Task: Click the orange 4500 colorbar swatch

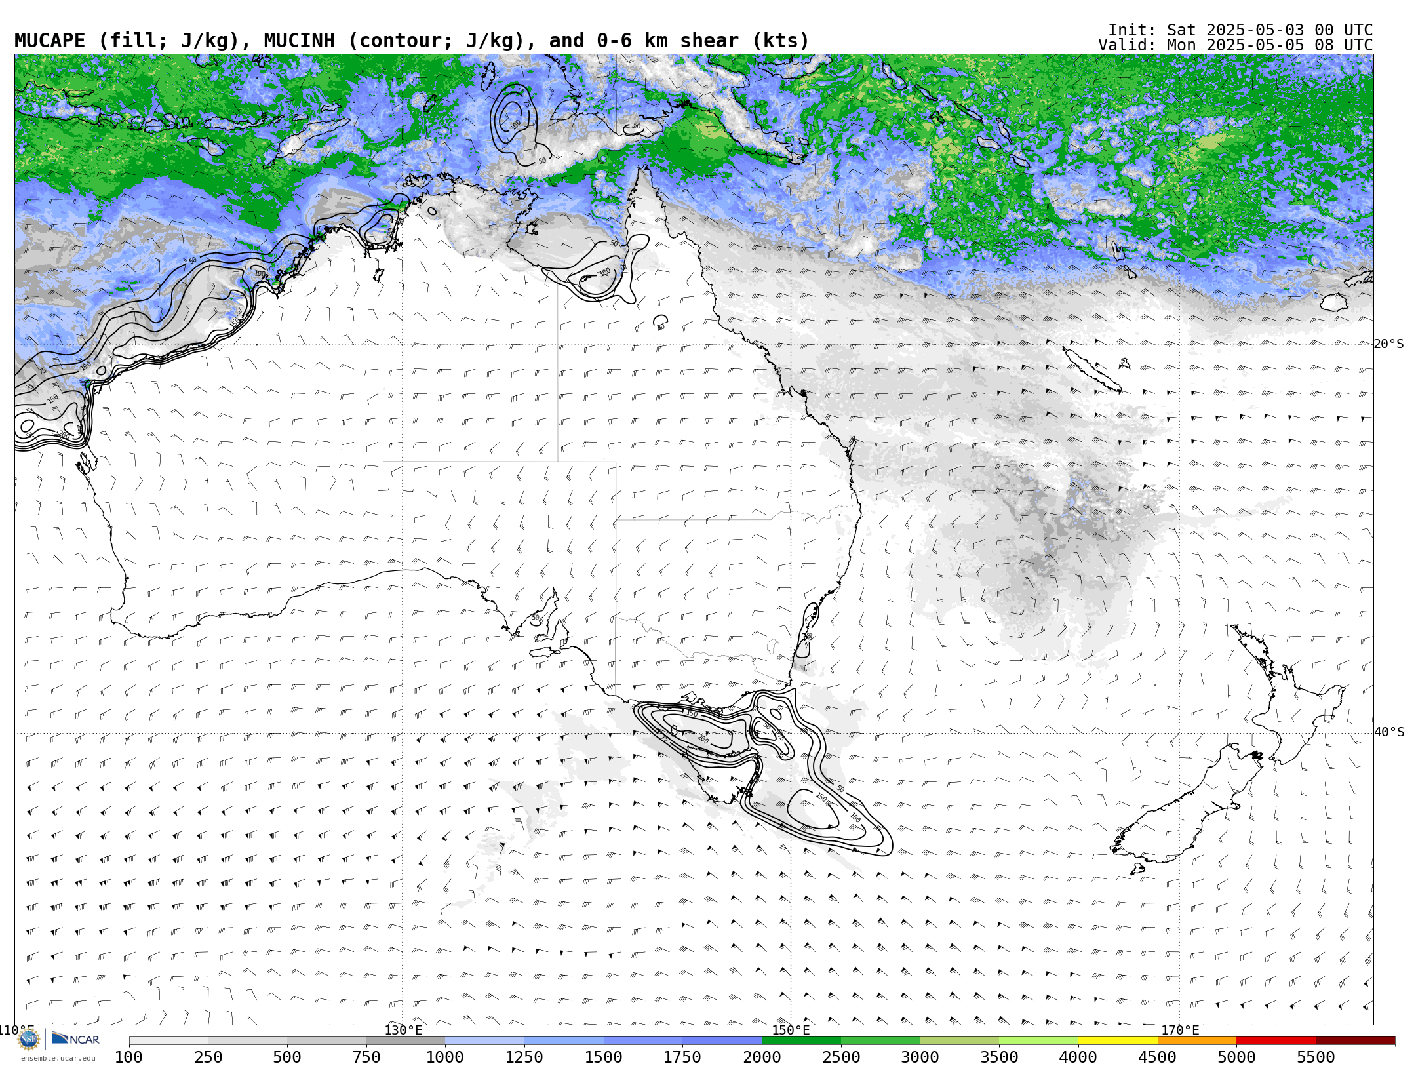Action: tap(1197, 1041)
